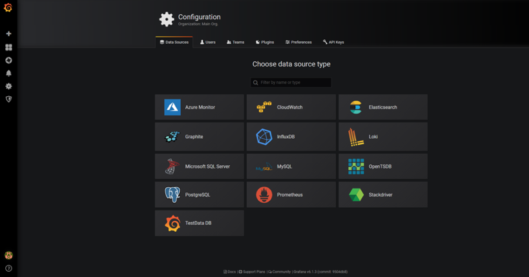Viewport: 529px width, 277px height.
Task: Open the user avatar profile icon
Action: [x=9, y=256]
